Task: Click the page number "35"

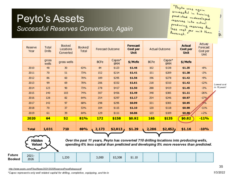Action: [221, 167]
